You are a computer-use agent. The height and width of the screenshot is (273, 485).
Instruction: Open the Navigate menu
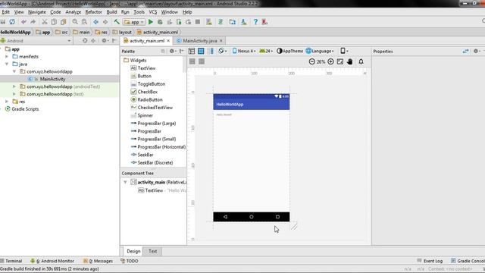tap(37, 12)
